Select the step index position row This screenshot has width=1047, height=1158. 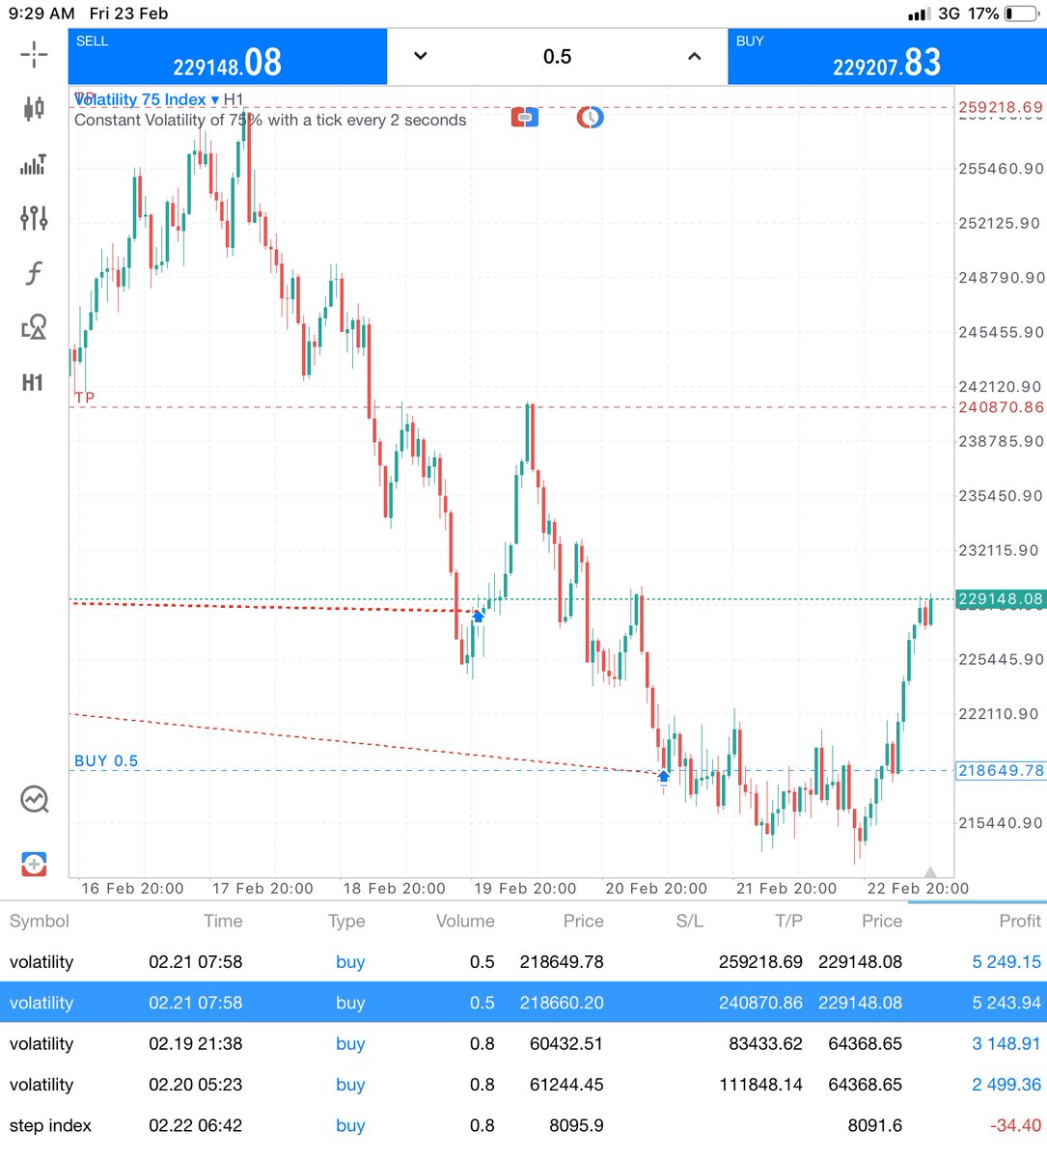pos(523,1125)
